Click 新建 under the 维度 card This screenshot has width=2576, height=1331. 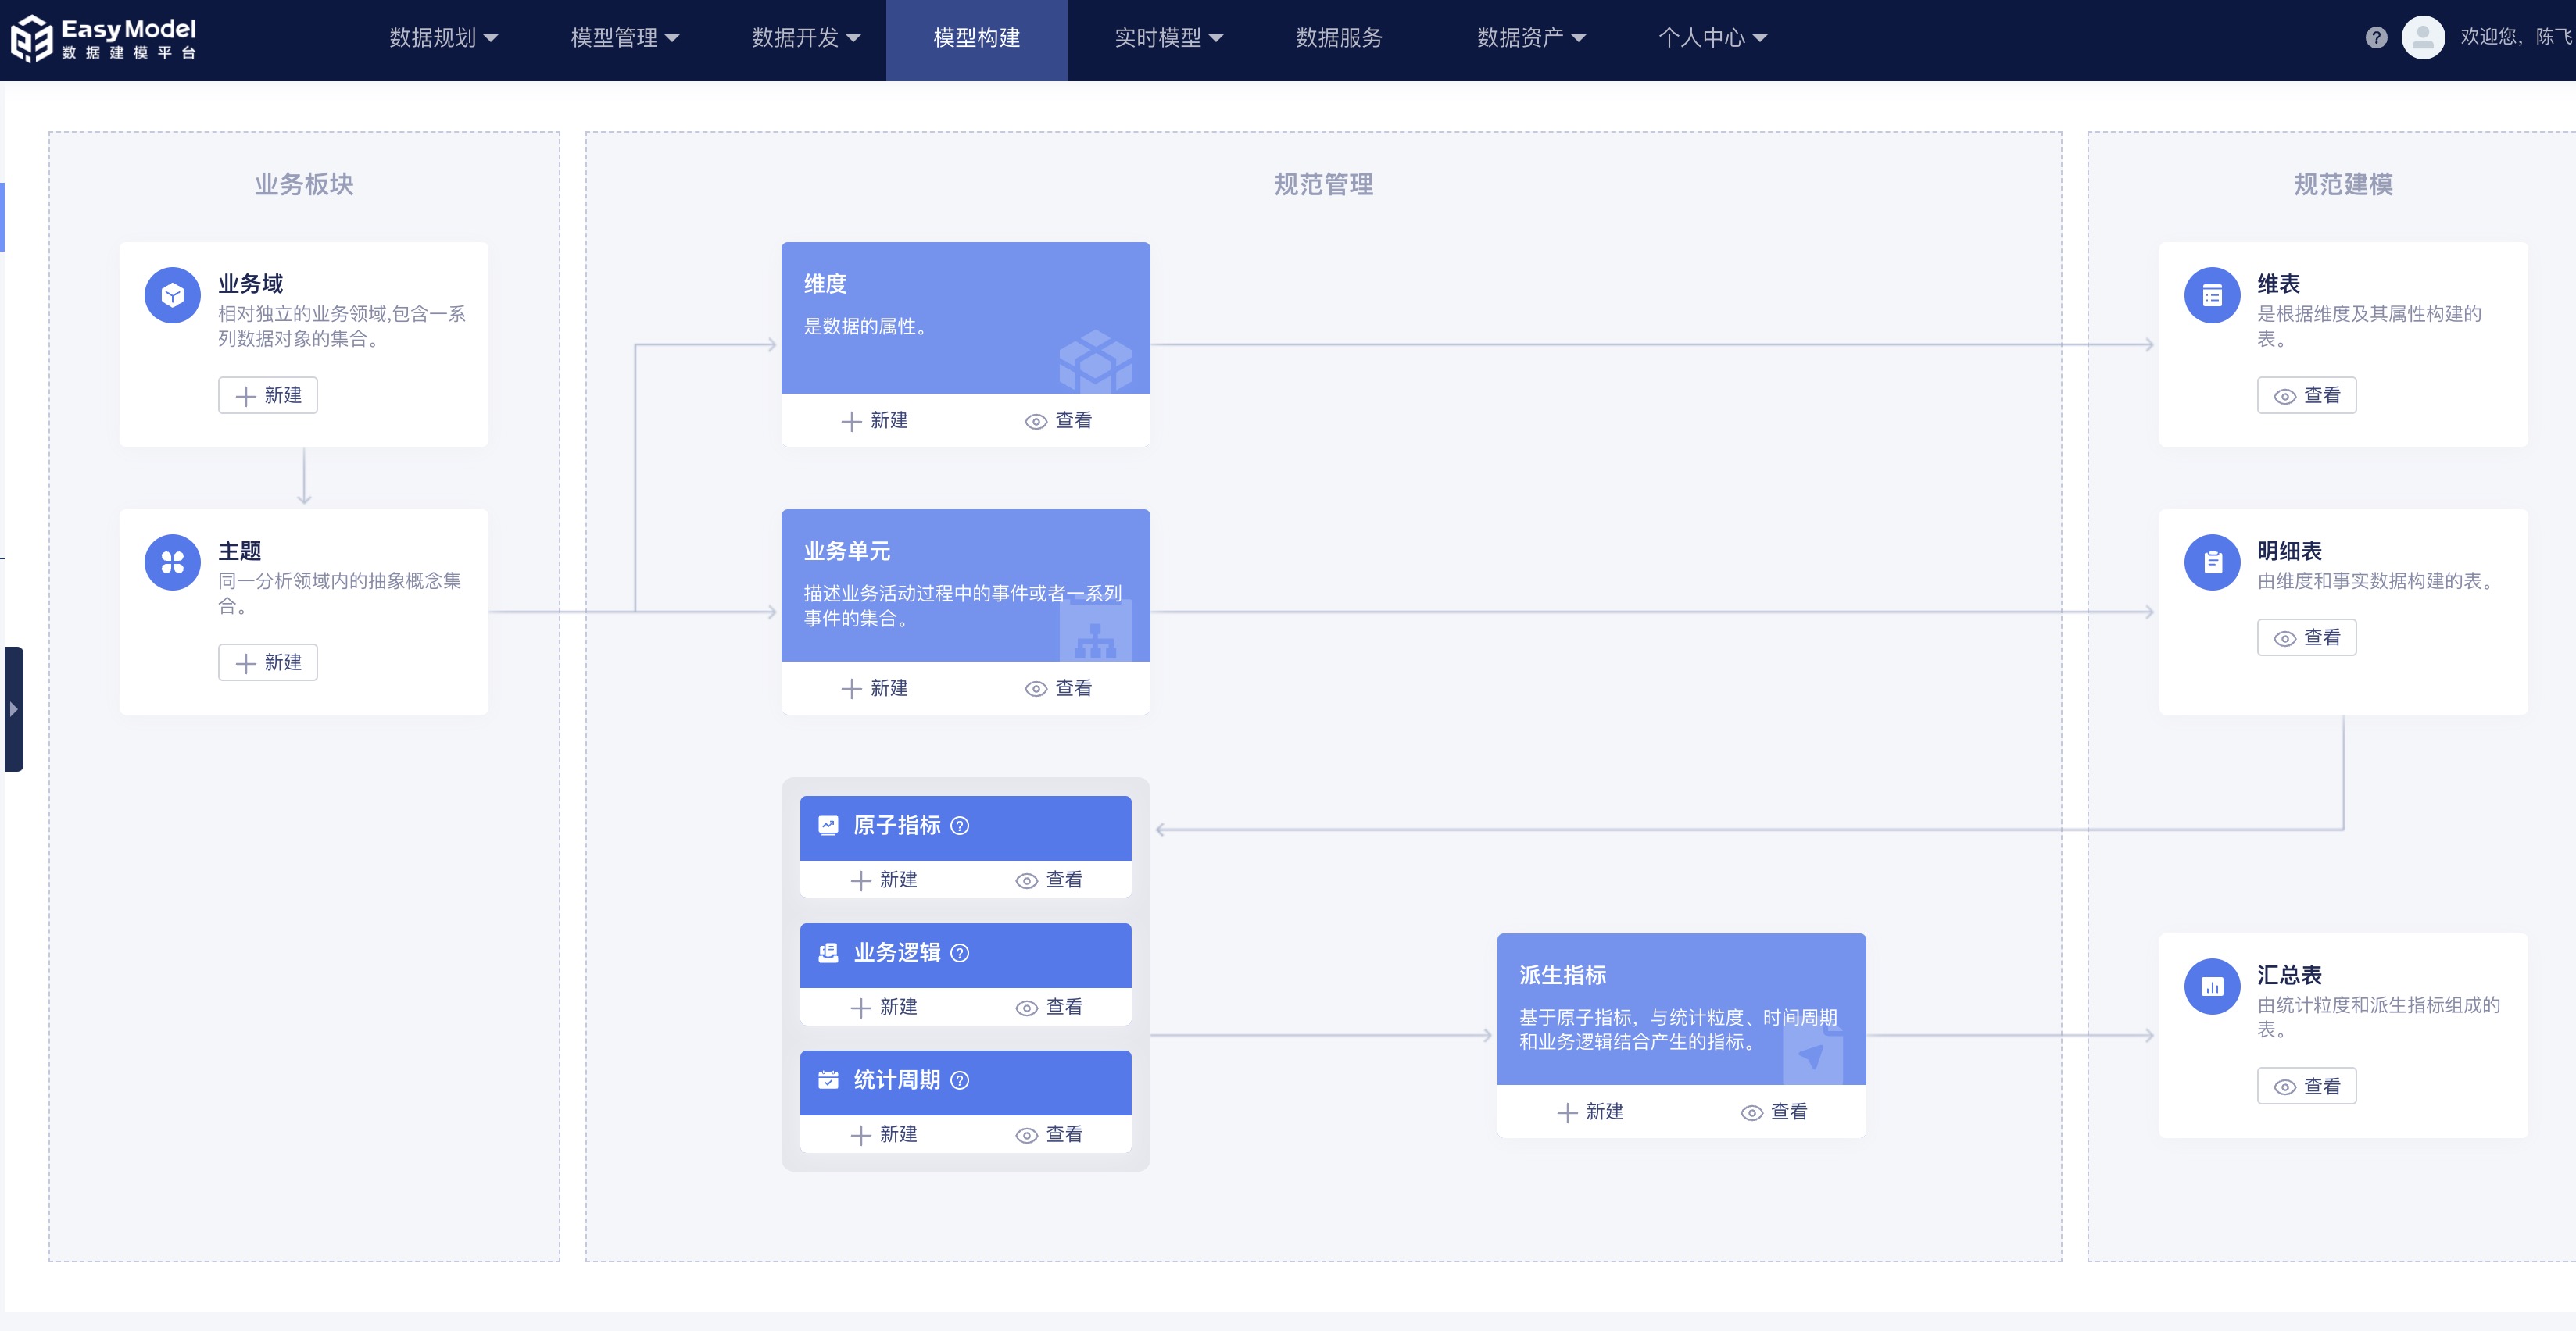(874, 421)
